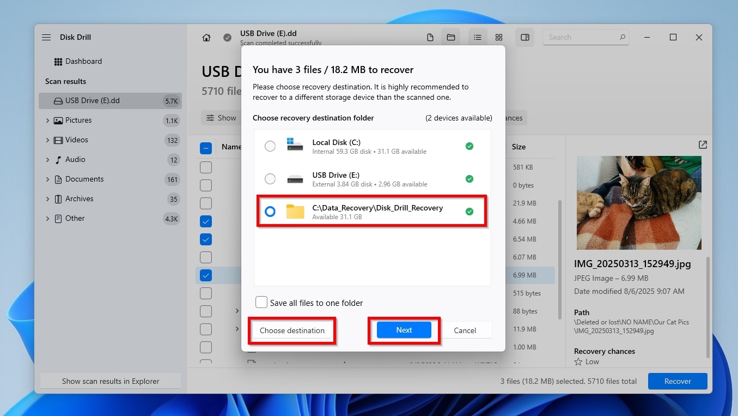Click green checkmark for Local Disk (C:)
738x416 pixels.
click(x=469, y=146)
